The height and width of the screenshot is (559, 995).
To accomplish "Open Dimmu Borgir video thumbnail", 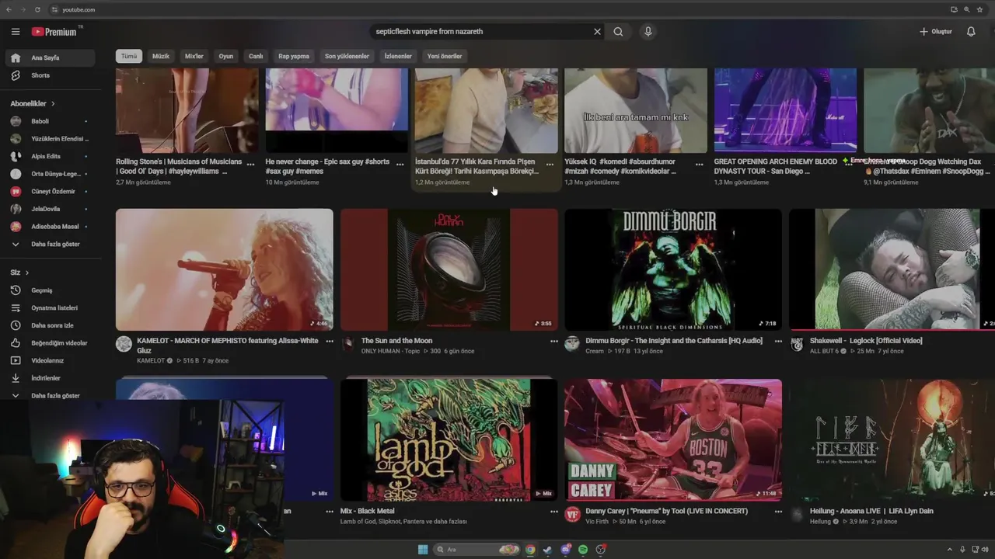I will coord(673,269).
